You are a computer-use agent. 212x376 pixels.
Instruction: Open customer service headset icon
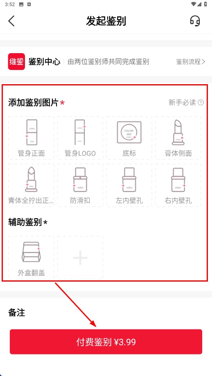[x=195, y=21]
